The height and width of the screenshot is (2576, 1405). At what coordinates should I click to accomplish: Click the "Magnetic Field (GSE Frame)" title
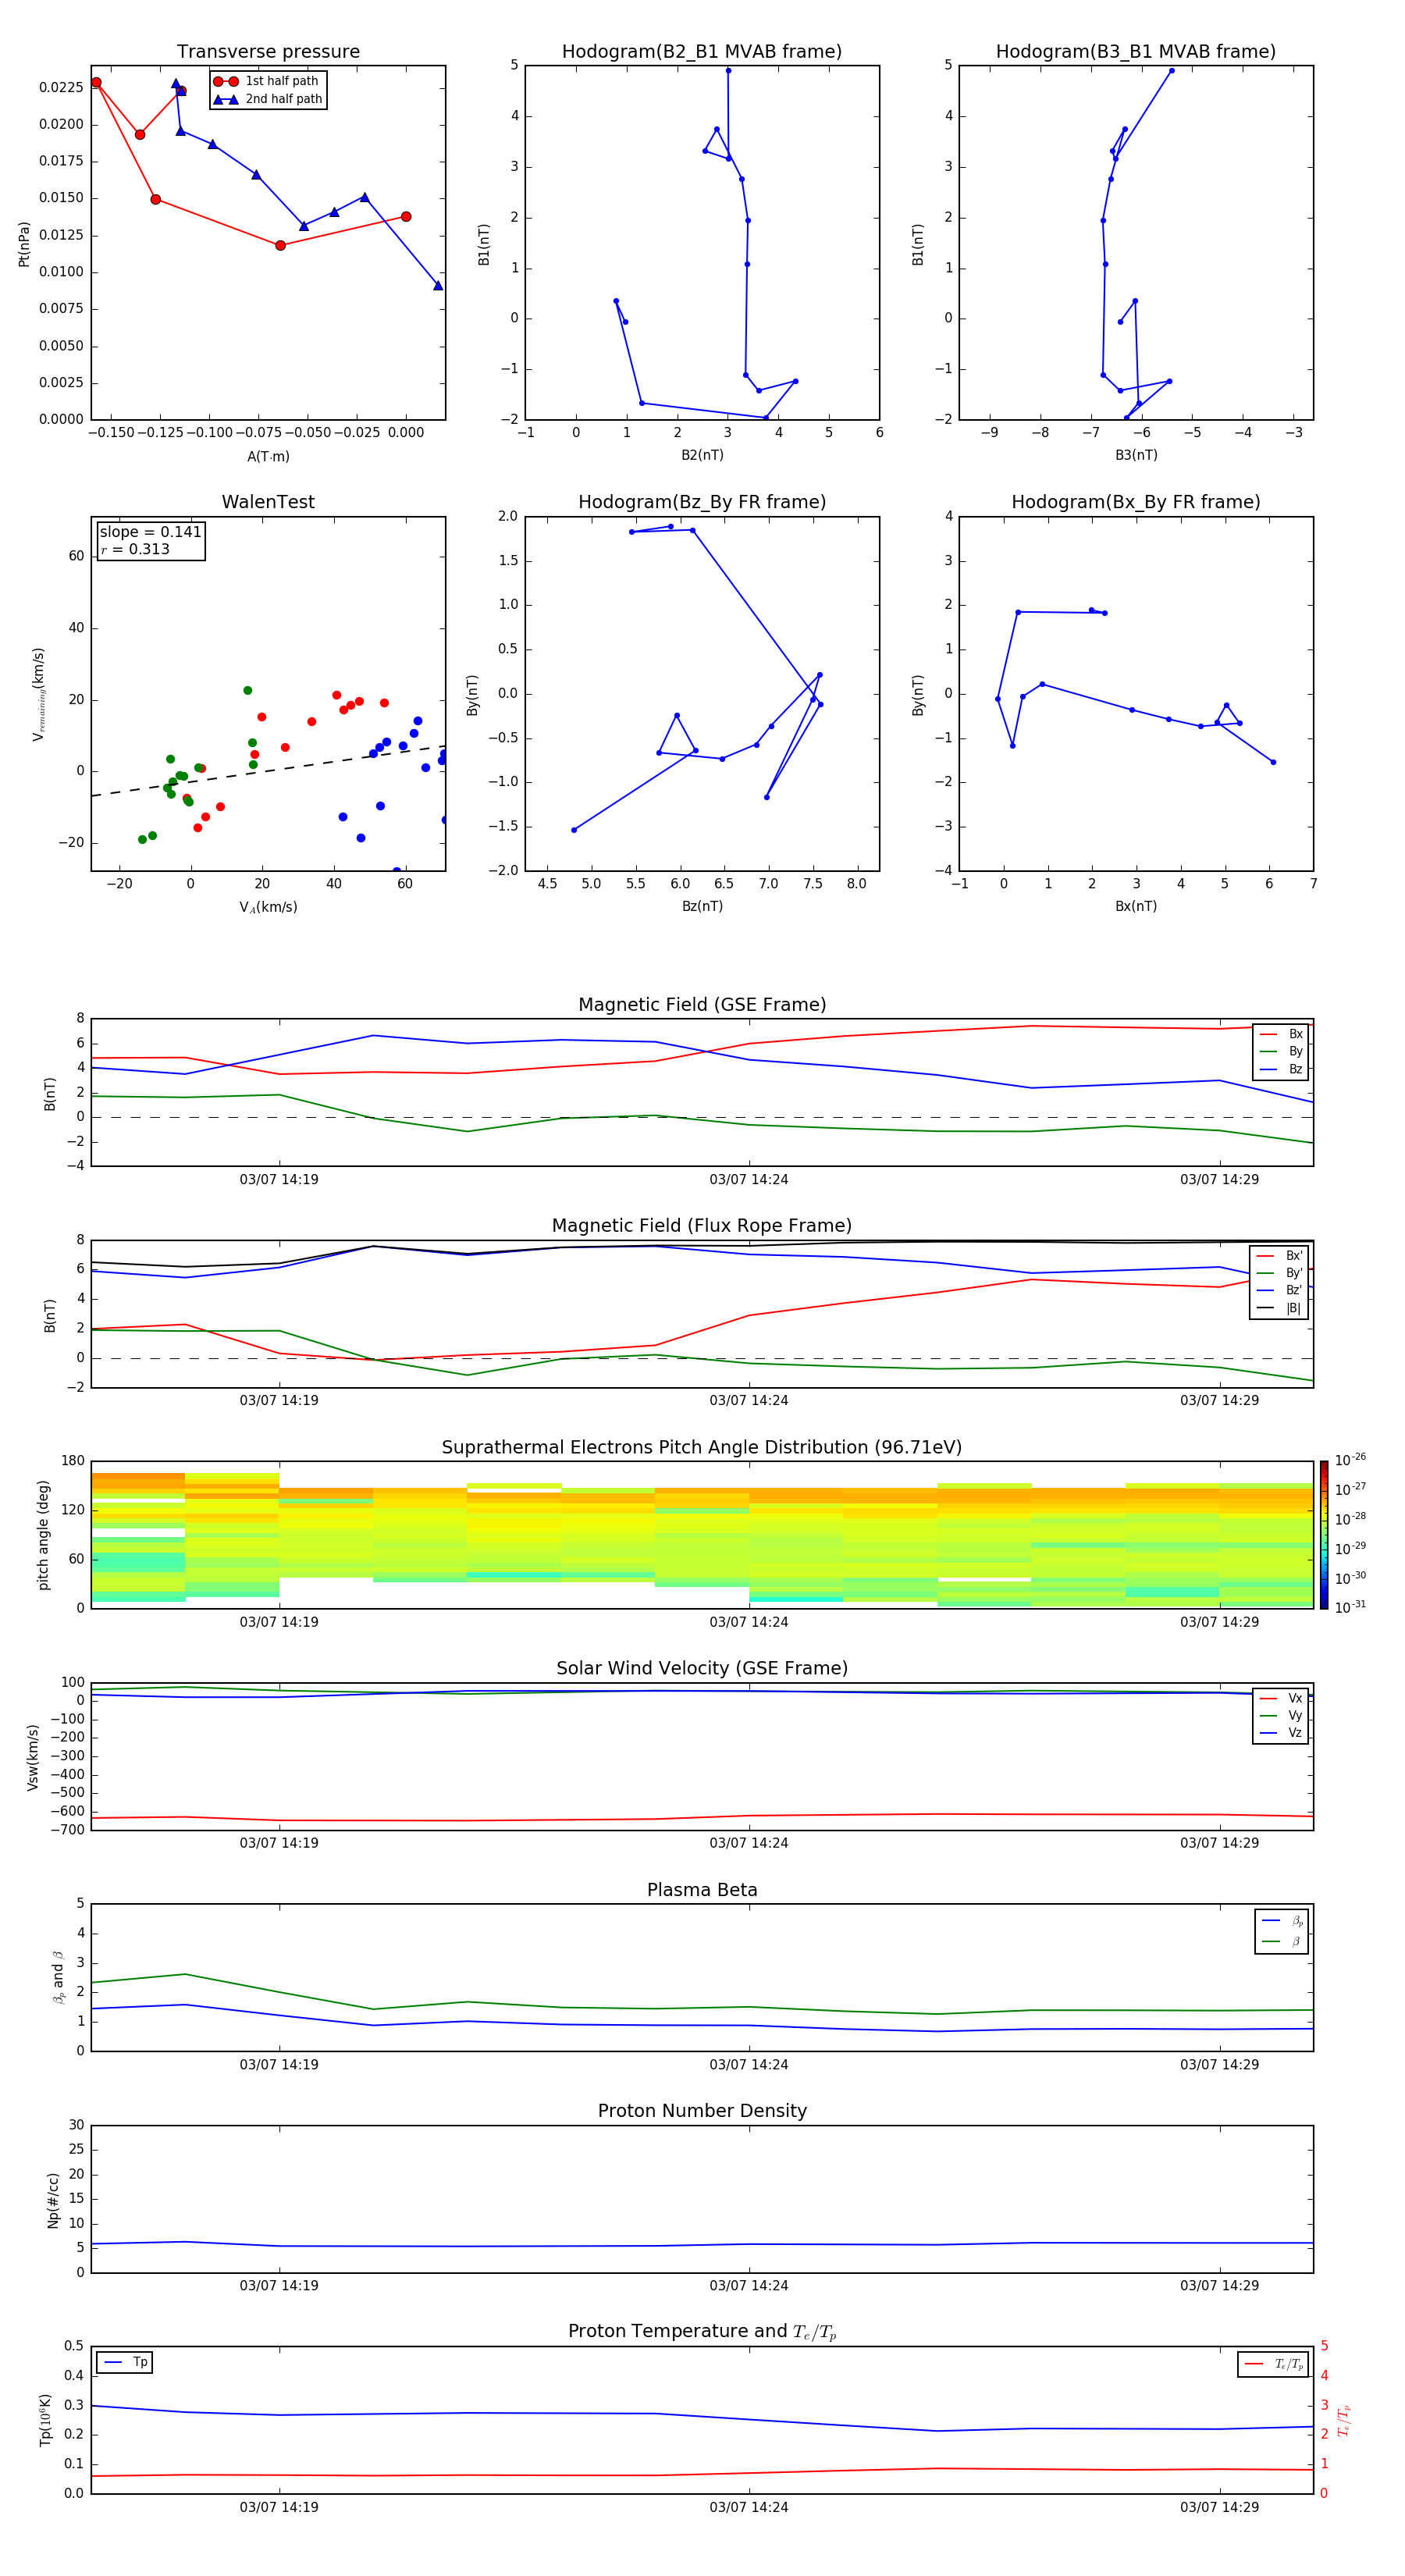tap(702, 1005)
